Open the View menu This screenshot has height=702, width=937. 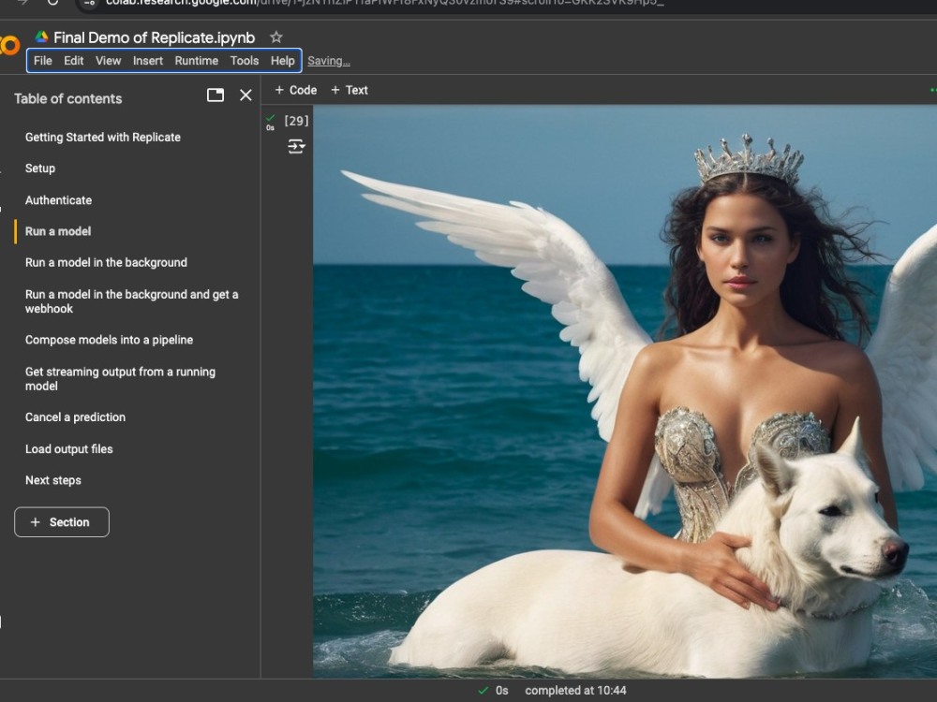[108, 60]
